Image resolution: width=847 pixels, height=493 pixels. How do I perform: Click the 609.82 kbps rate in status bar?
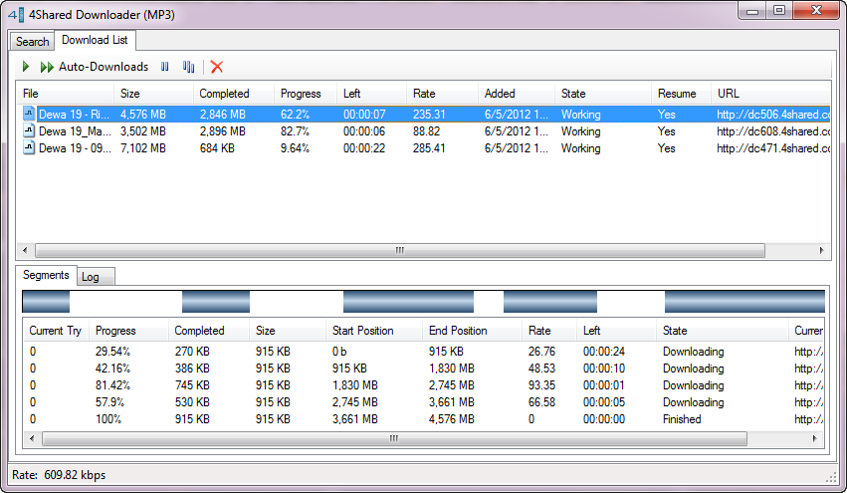pos(75,475)
